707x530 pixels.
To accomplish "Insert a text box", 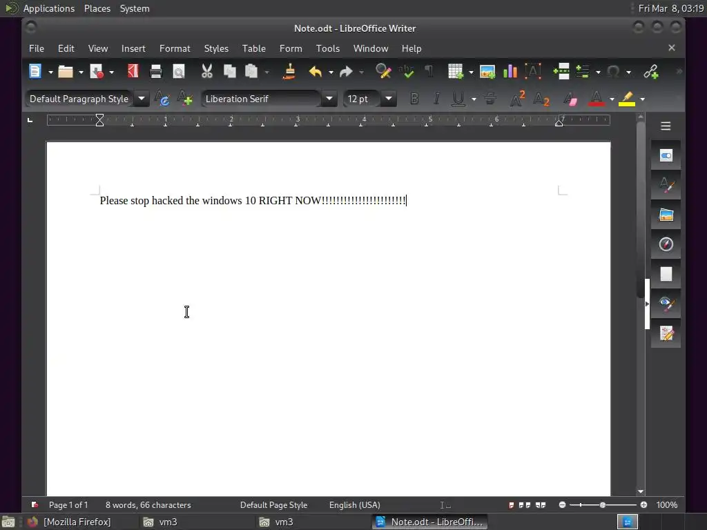I will (x=533, y=71).
